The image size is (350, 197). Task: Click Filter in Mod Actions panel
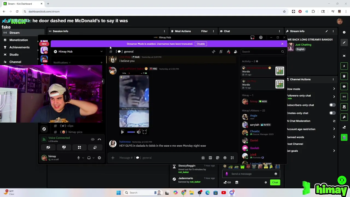click(x=204, y=31)
